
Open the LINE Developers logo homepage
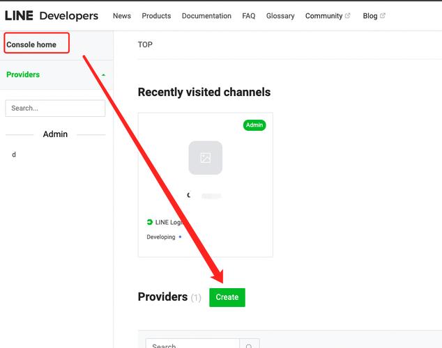coord(52,16)
